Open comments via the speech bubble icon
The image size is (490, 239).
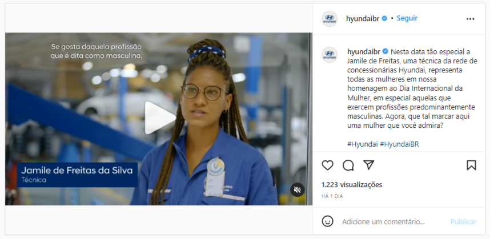pos(348,165)
